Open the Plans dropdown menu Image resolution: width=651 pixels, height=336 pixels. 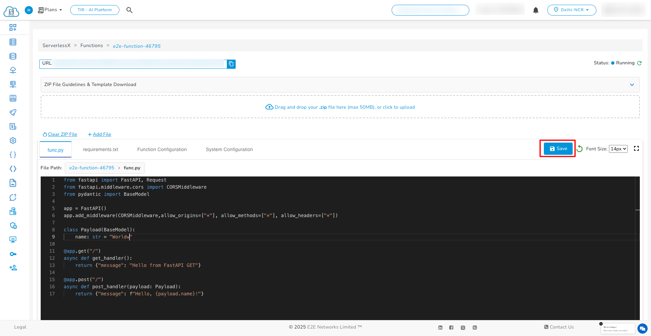click(x=50, y=10)
